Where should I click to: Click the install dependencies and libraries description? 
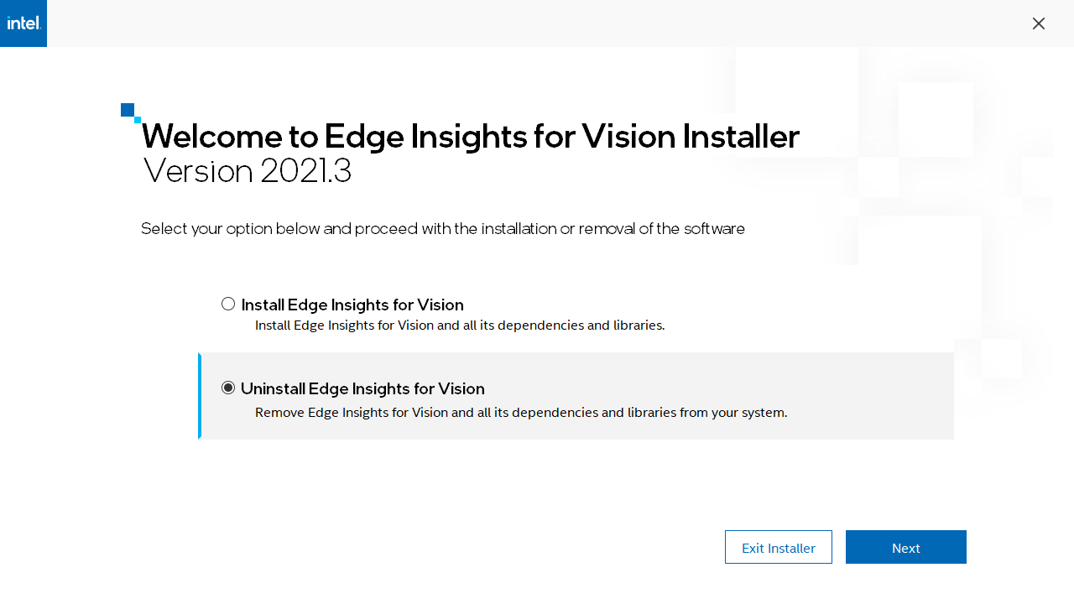coord(460,325)
